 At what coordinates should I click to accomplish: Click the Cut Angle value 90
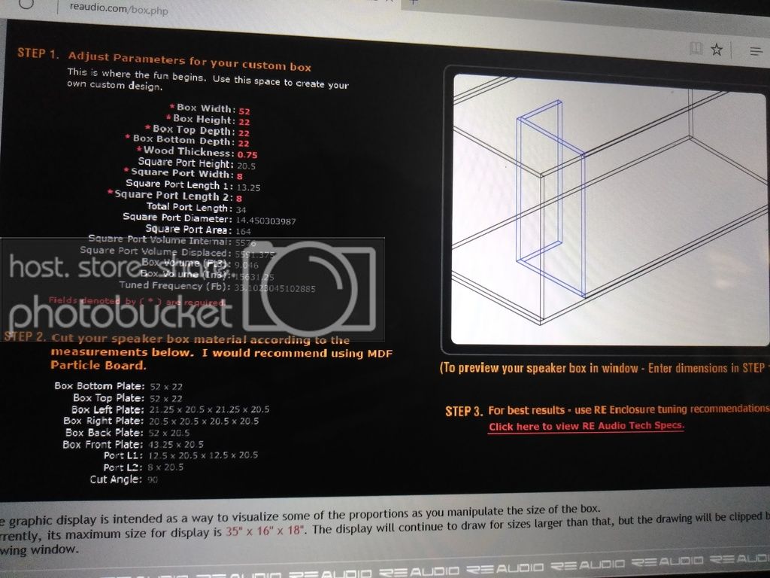click(x=153, y=479)
